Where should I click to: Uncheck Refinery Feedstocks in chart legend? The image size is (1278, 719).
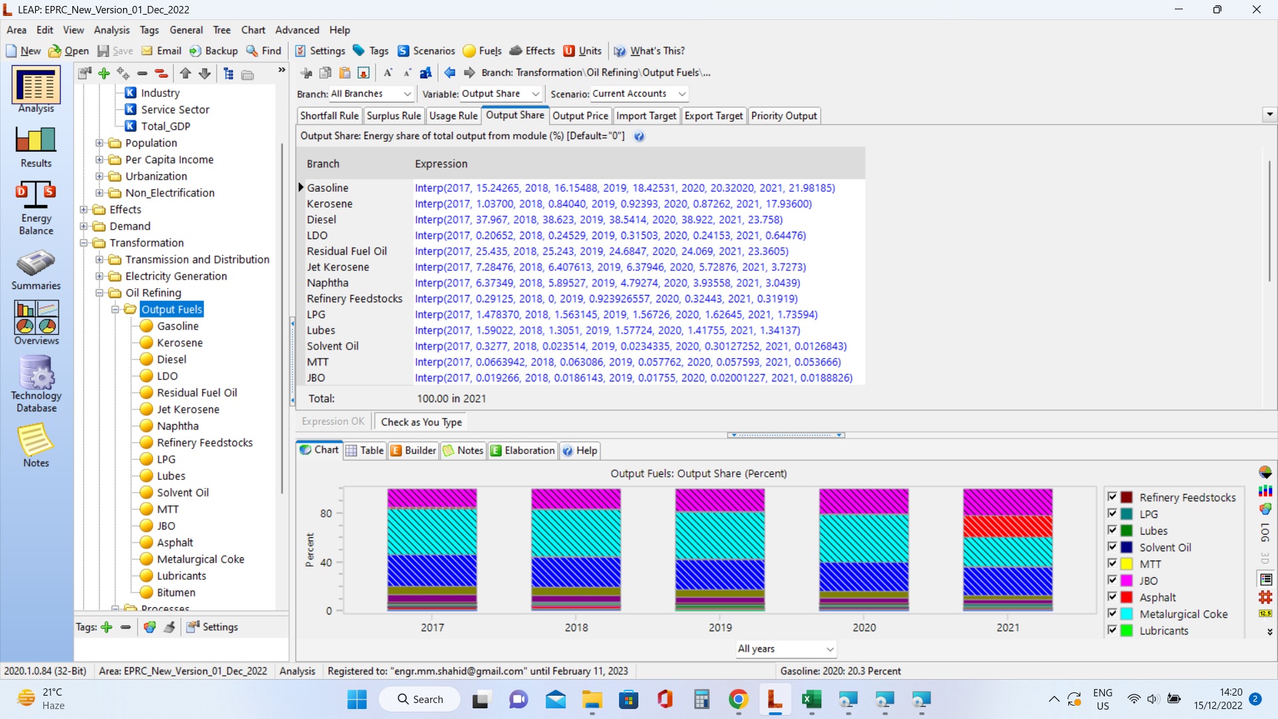tap(1112, 497)
